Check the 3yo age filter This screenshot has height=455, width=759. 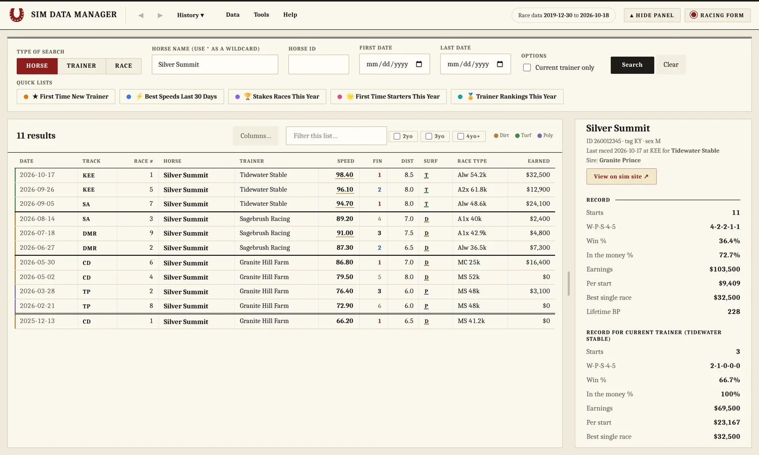click(429, 136)
